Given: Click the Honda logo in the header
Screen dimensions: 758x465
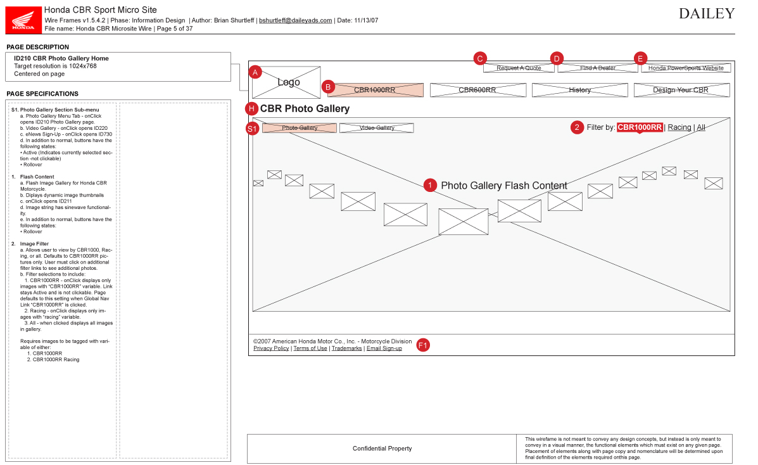Looking at the screenshot, I should (23, 20).
